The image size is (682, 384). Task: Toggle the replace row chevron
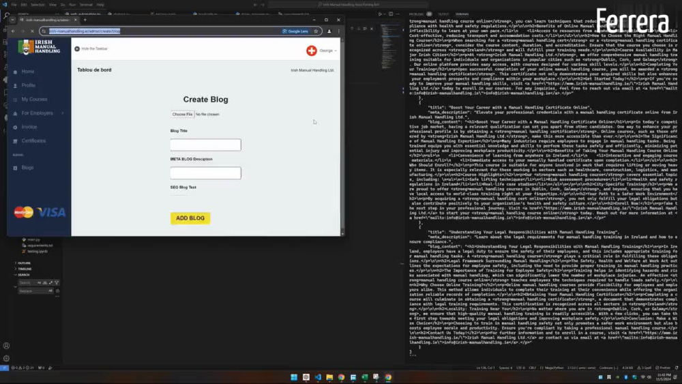[16, 286]
